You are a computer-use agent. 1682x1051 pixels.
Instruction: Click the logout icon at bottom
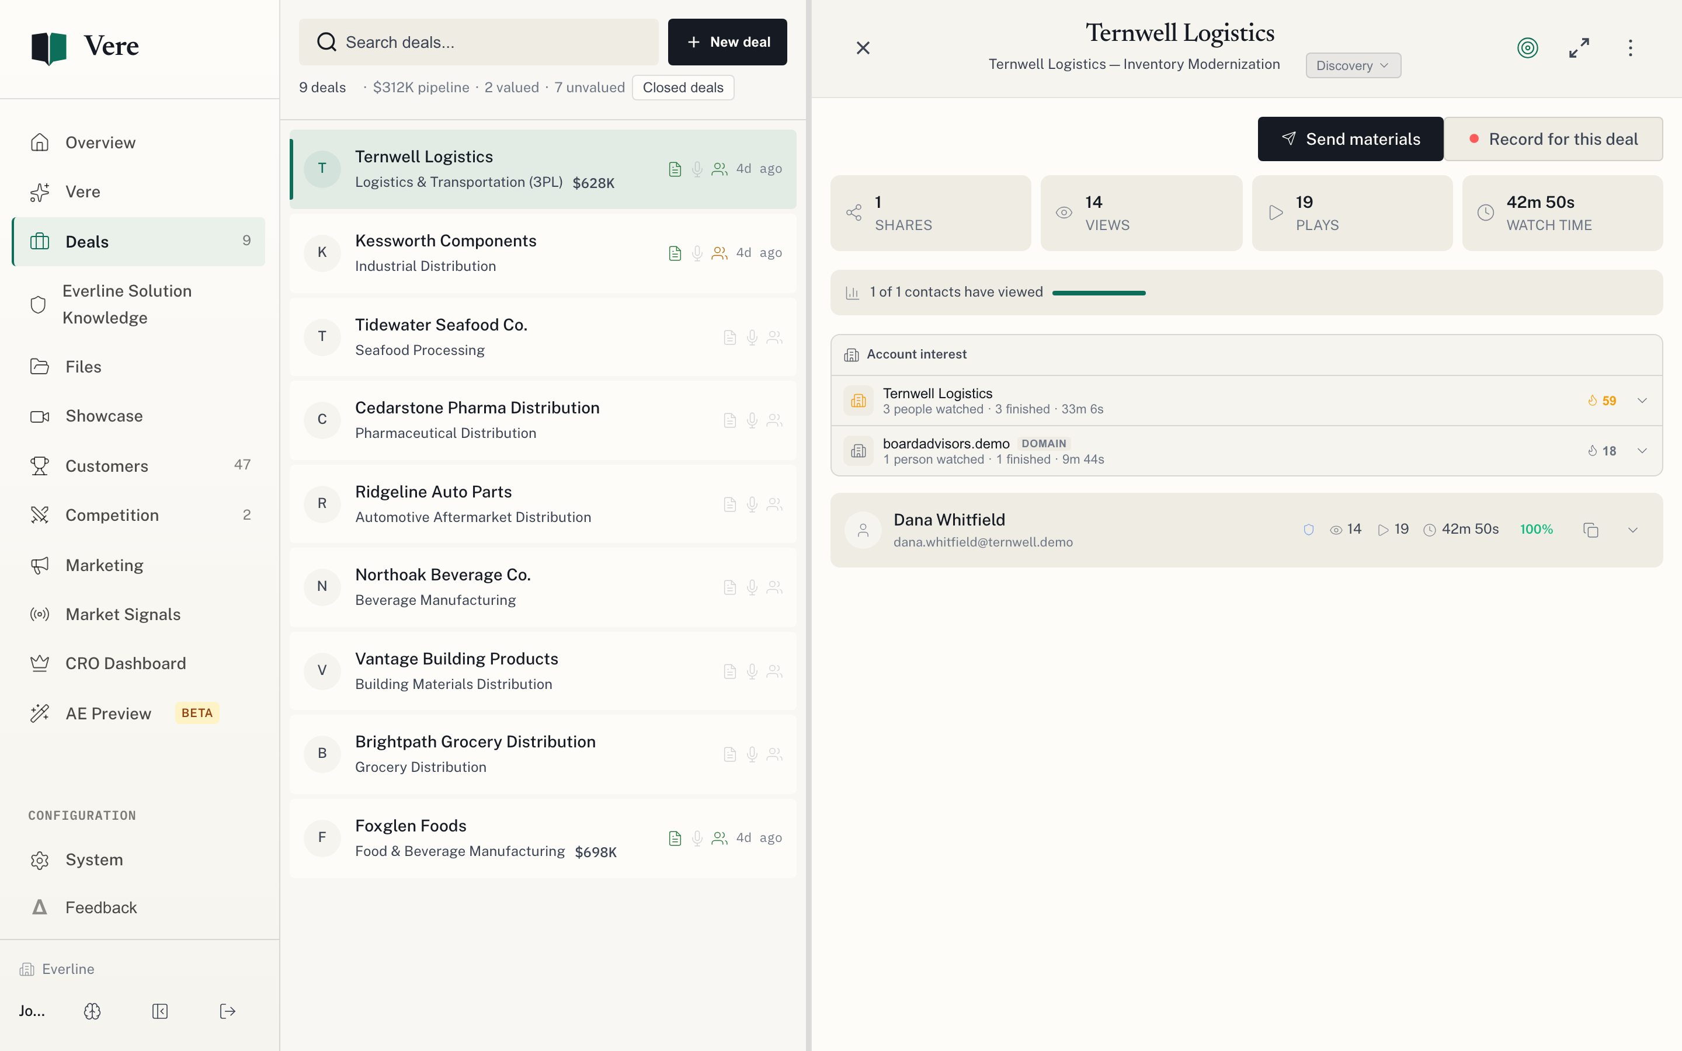click(x=227, y=1011)
